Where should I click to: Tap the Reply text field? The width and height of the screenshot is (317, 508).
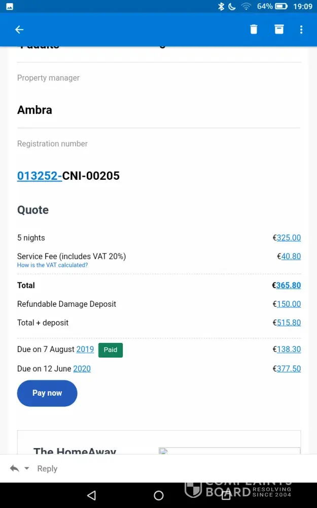click(47, 468)
